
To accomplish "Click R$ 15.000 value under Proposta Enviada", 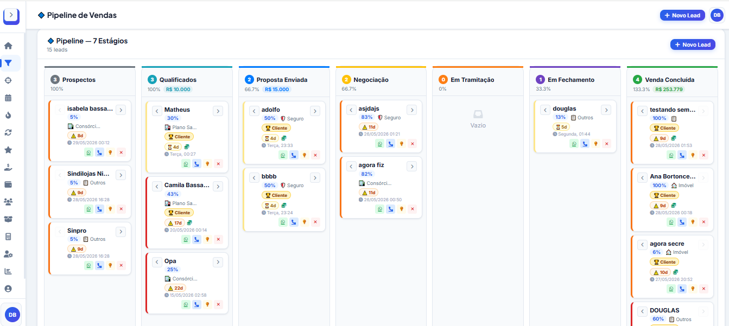I will click(x=277, y=90).
